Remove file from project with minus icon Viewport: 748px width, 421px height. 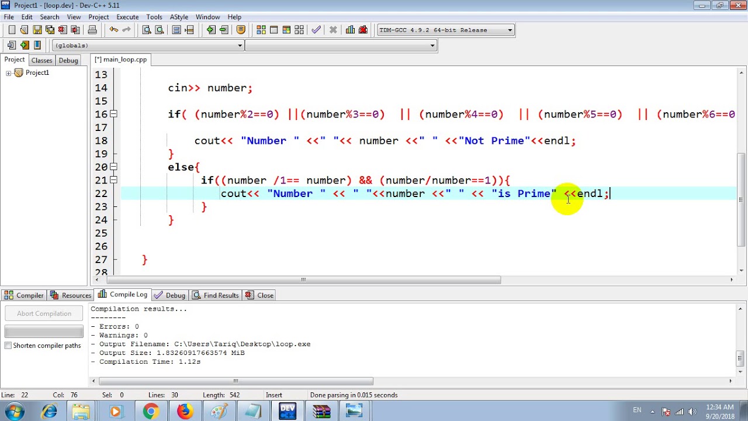[x=223, y=30]
